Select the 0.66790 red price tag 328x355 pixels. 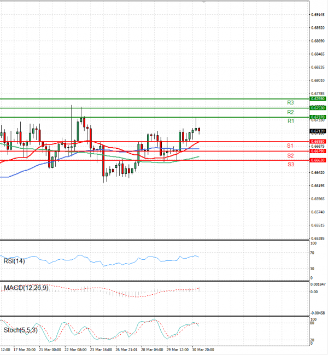click(x=318, y=151)
